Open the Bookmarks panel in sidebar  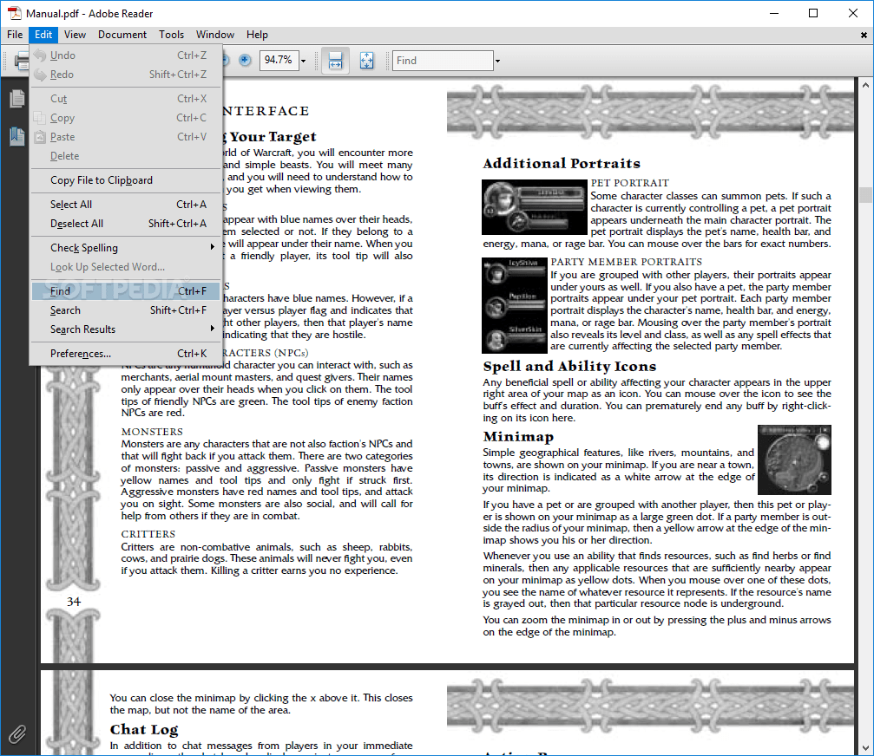pyautogui.click(x=16, y=136)
